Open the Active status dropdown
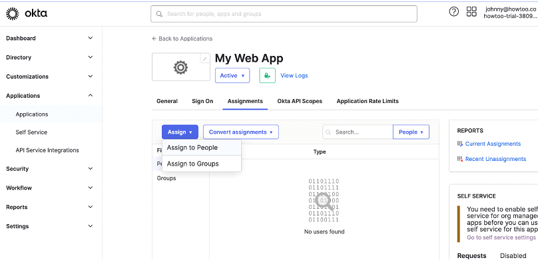The image size is (538, 274). tap(232, 76)
